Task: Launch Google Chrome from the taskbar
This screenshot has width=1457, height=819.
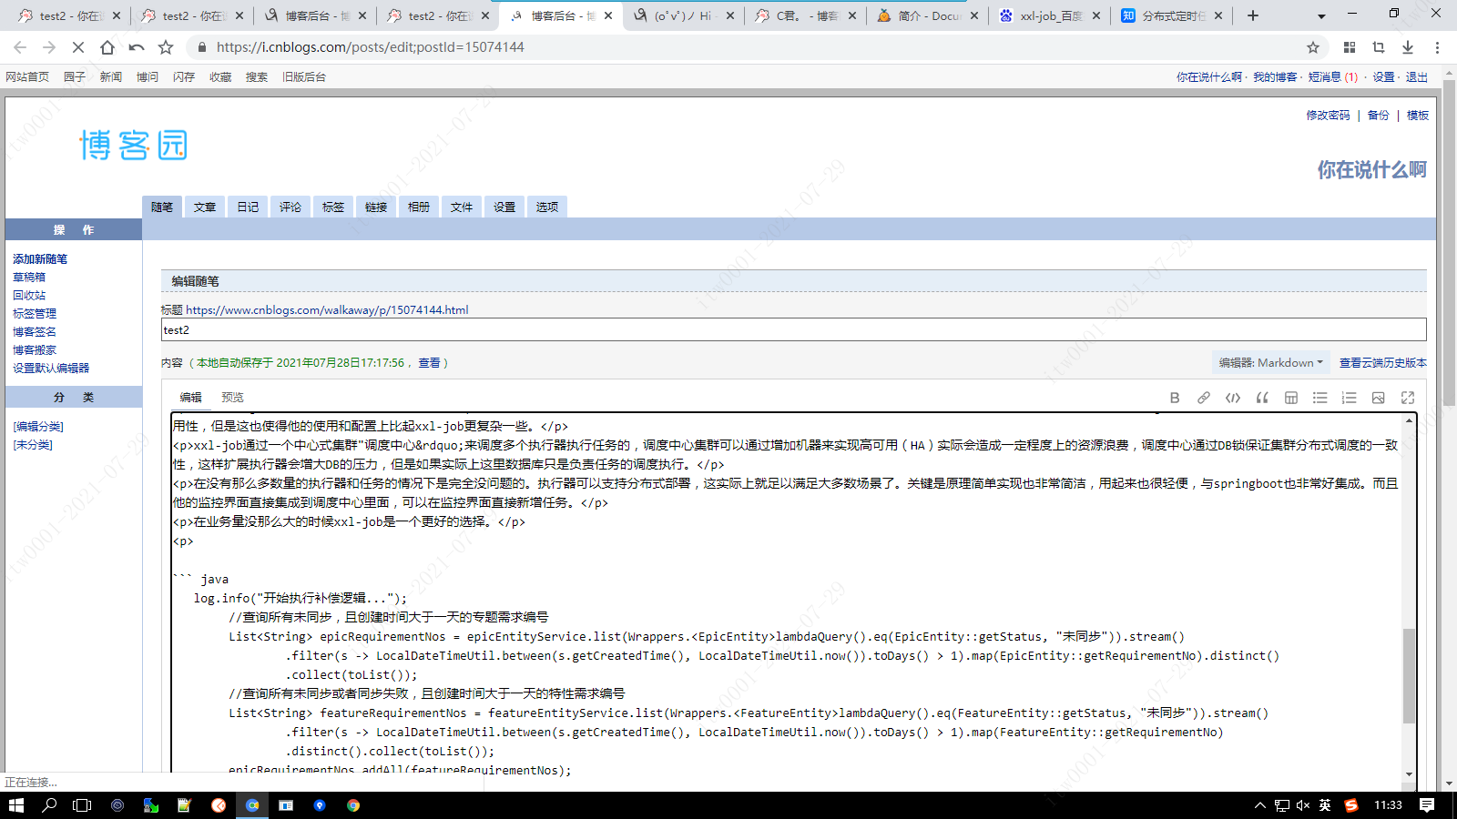Action: [353, 805]
